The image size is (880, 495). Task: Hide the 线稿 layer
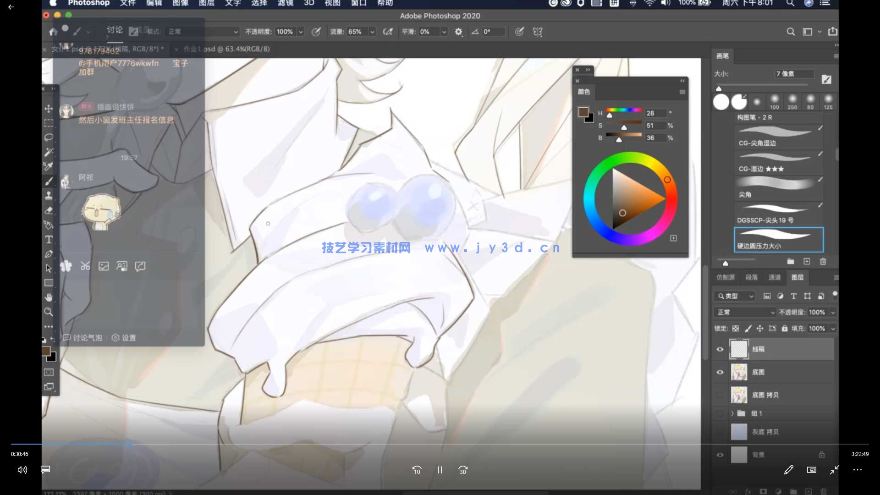[x=720, y=349]
